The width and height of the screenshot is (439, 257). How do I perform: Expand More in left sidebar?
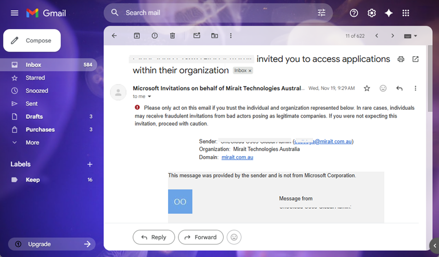pos(32,143)
